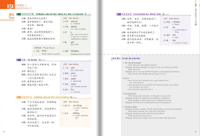Select vocabulary entry gēn (prep. with)
This screenshot has height=136, width=200.
coord(72,42)
